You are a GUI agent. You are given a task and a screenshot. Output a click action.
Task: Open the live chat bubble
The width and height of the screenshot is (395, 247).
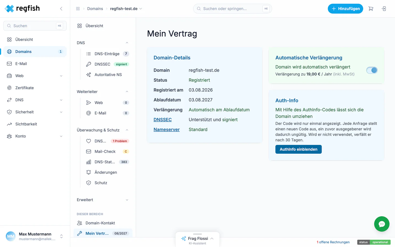382,224
